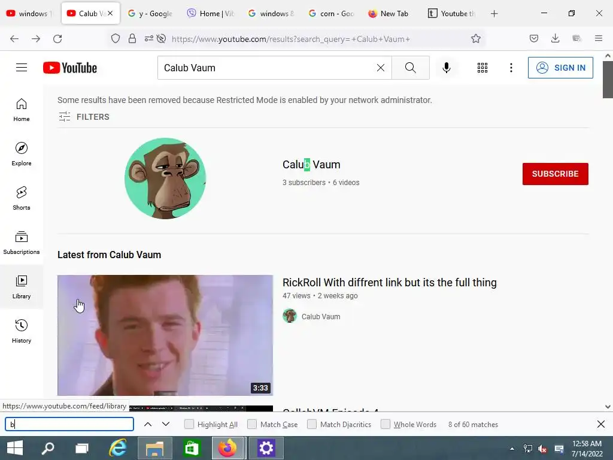Open Subscriptions in sidebar
The width and height of the screenshot is (613, 460).
click(x=22, y=243)
